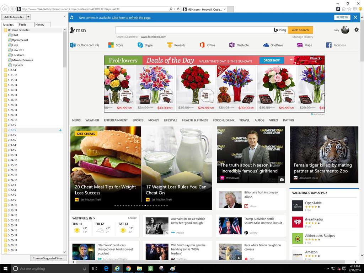Expand the 1-8-14 favorites folder
Screen dimensions: 364x273
pos(6,70)
